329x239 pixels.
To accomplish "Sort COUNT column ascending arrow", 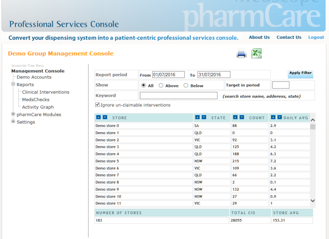I will tap(236, 117).
